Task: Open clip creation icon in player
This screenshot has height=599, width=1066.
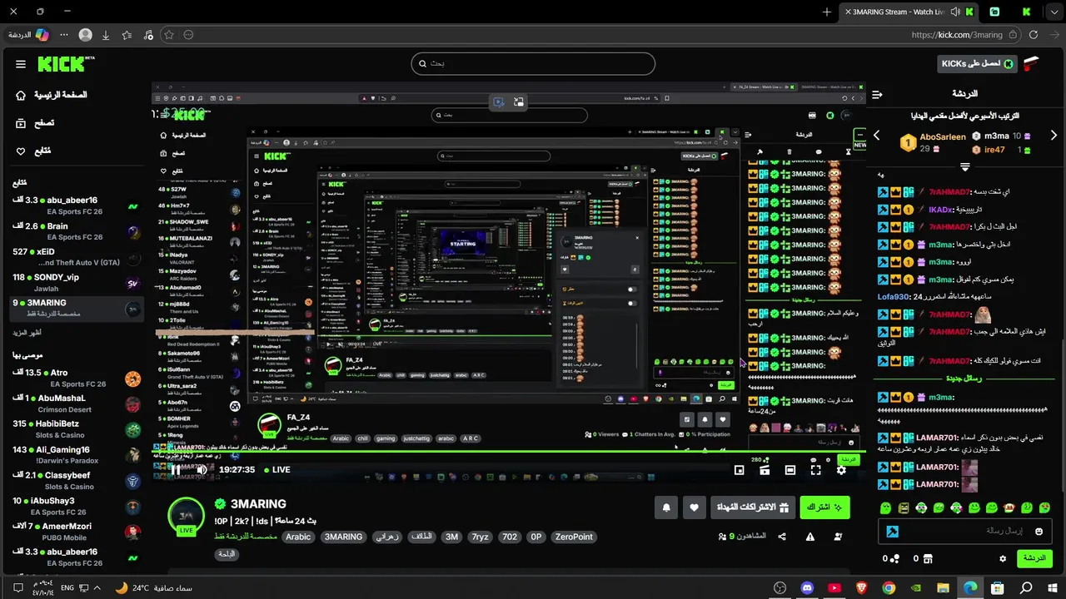Action: (x=765, y=470)
